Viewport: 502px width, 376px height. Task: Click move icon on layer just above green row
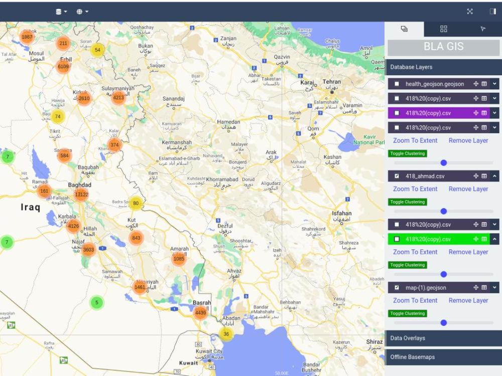click(476, 225)
